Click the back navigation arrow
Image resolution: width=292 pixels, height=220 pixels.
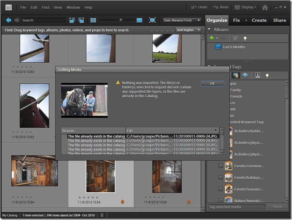(9, 20)
